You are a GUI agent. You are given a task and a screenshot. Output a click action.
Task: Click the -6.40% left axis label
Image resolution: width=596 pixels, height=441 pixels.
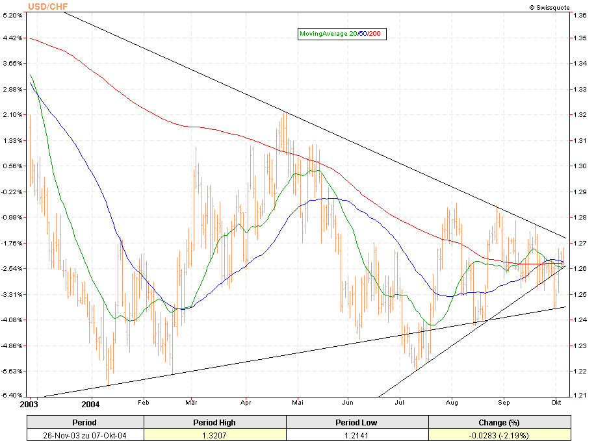[12, 396]
